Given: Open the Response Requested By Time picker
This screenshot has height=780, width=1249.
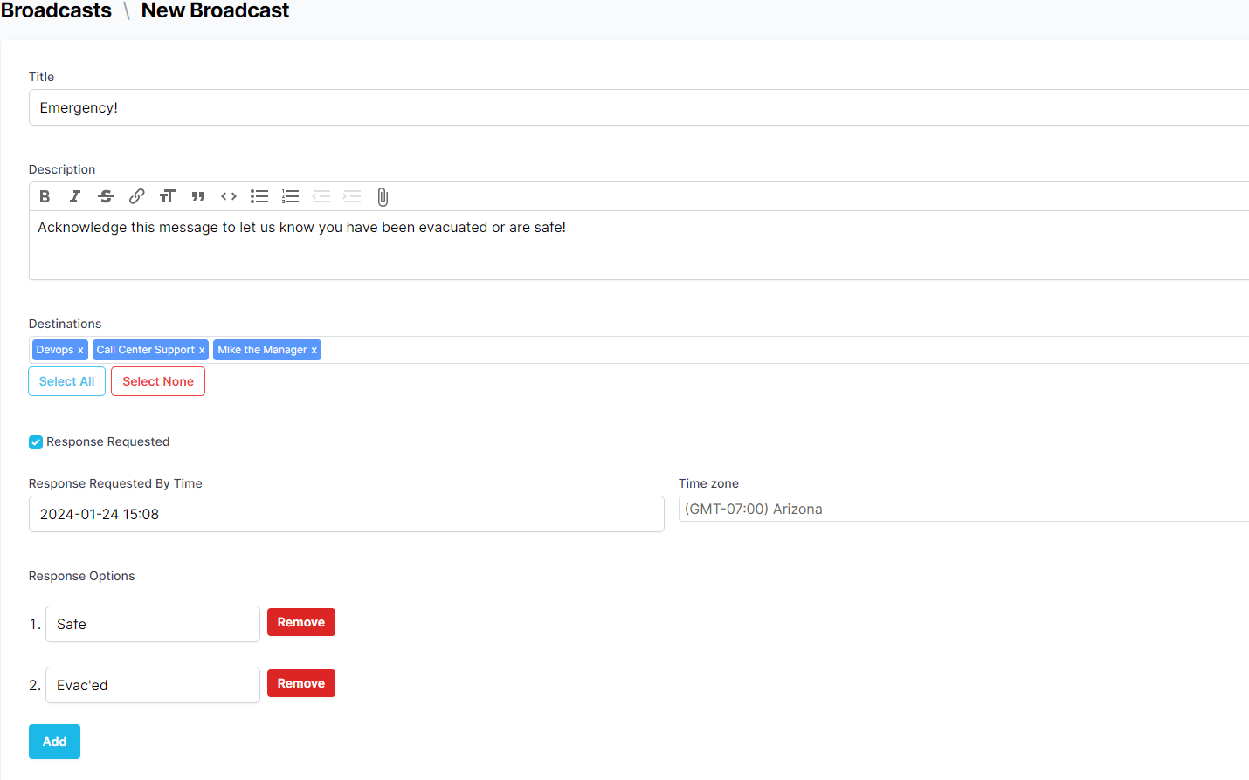Looking at the screenshot, I should click(346, 514).
